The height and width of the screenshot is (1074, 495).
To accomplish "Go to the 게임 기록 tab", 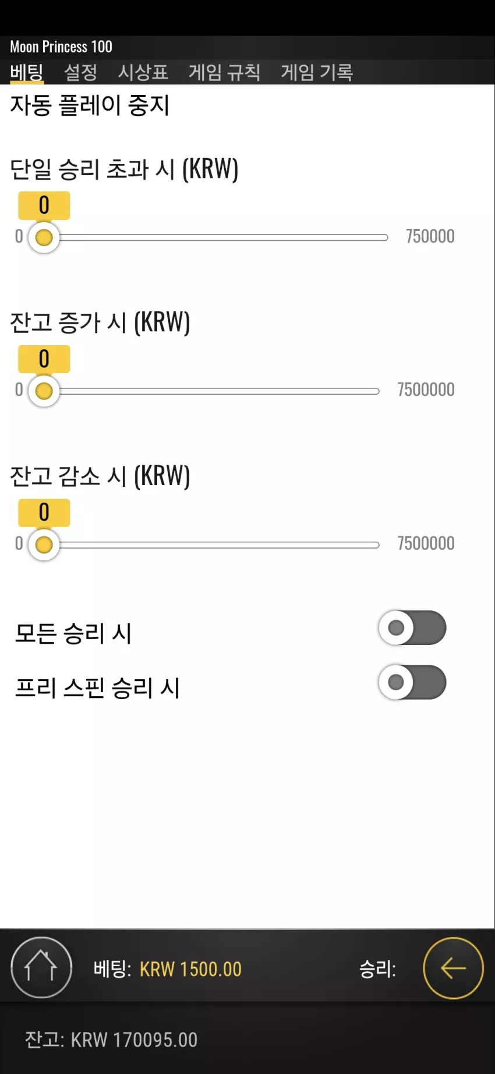I will [317, 72].
